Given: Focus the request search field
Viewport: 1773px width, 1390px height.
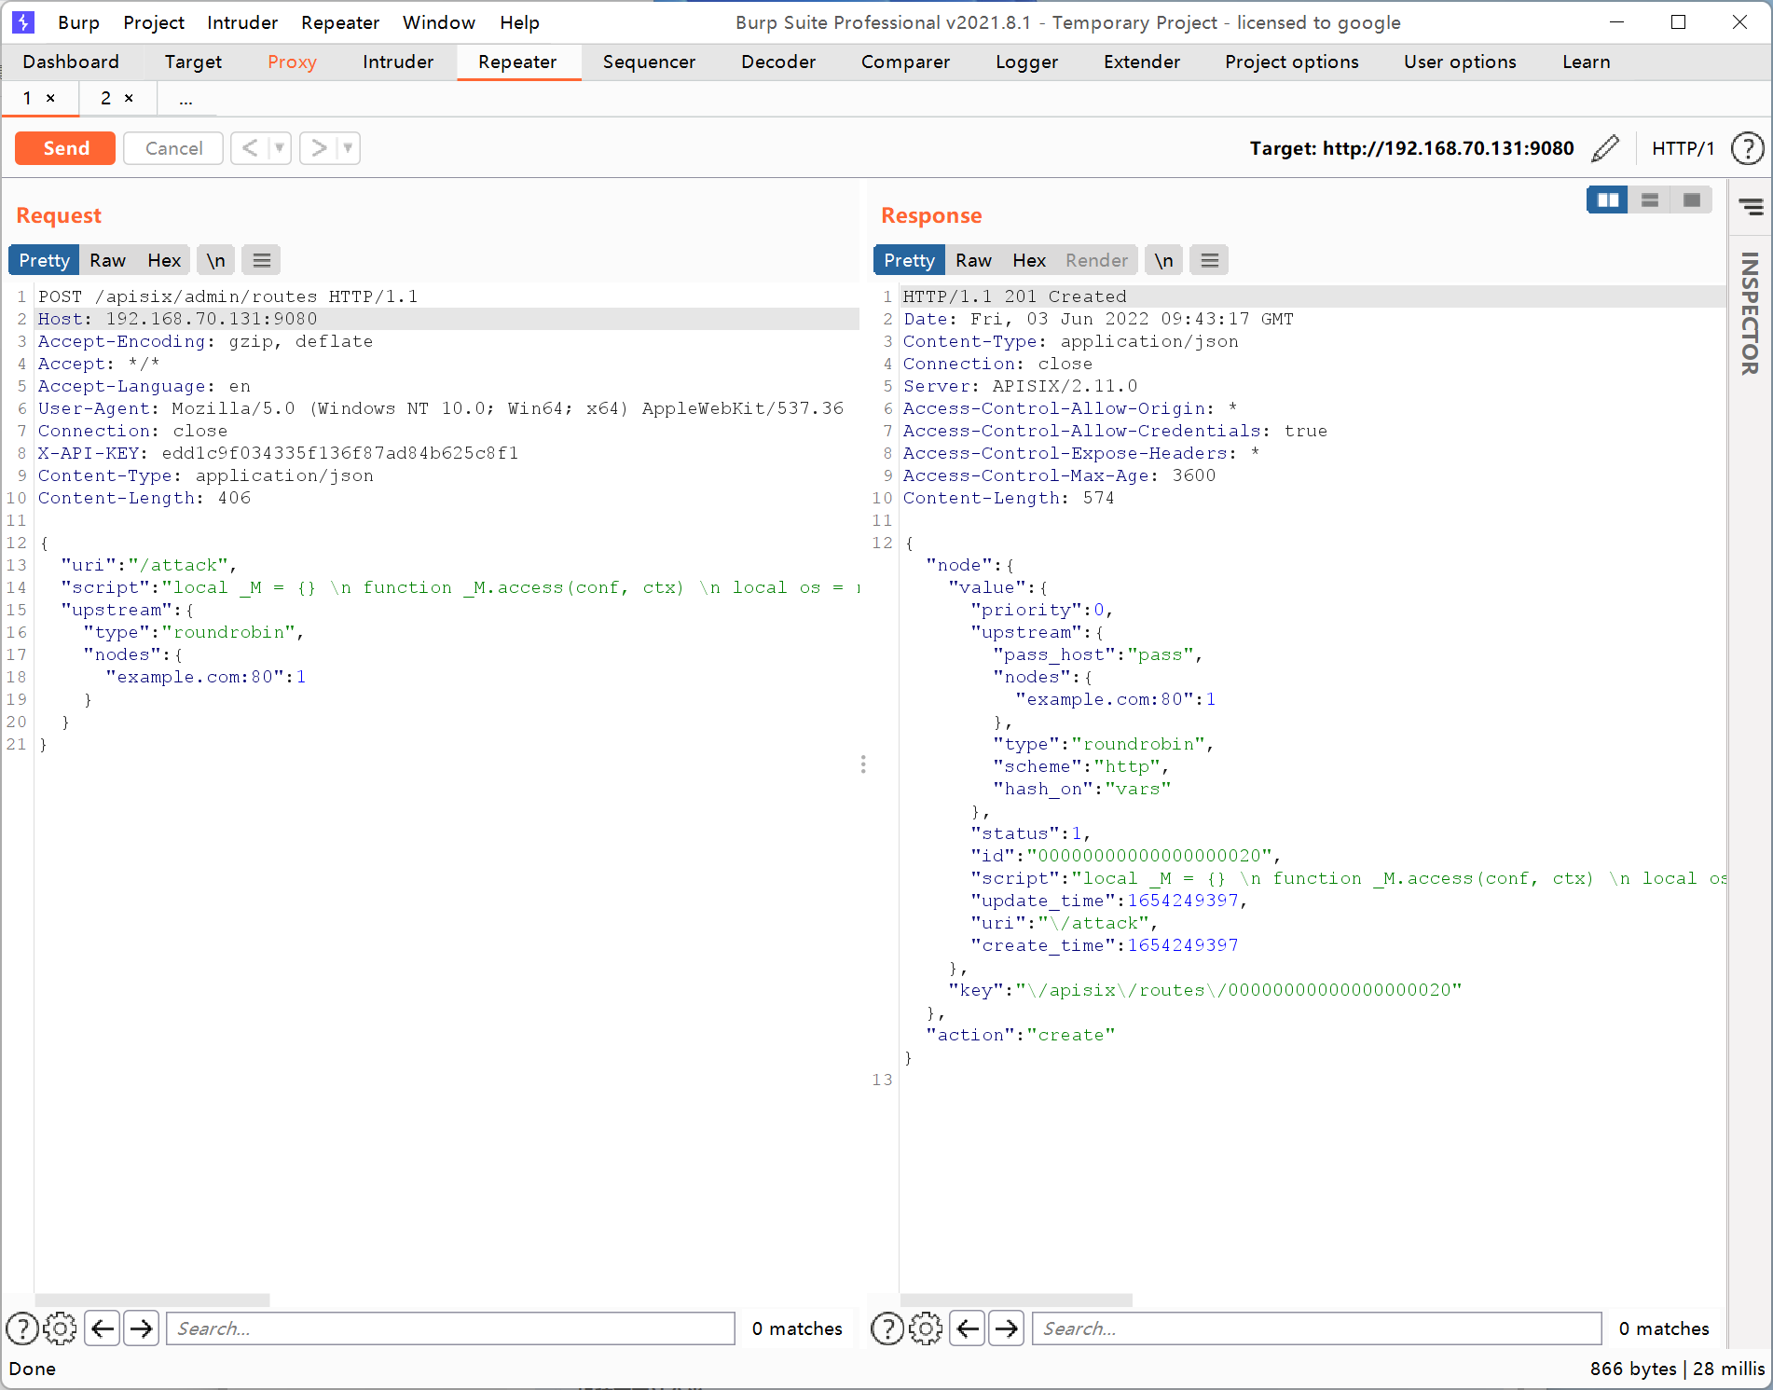Looking at the screenshot, I should [450, 1328].
